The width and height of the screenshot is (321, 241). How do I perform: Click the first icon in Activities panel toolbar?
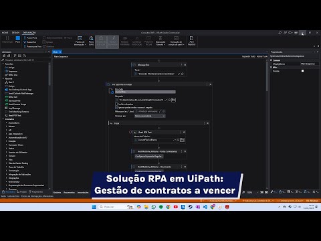click(x=4, y=56)
